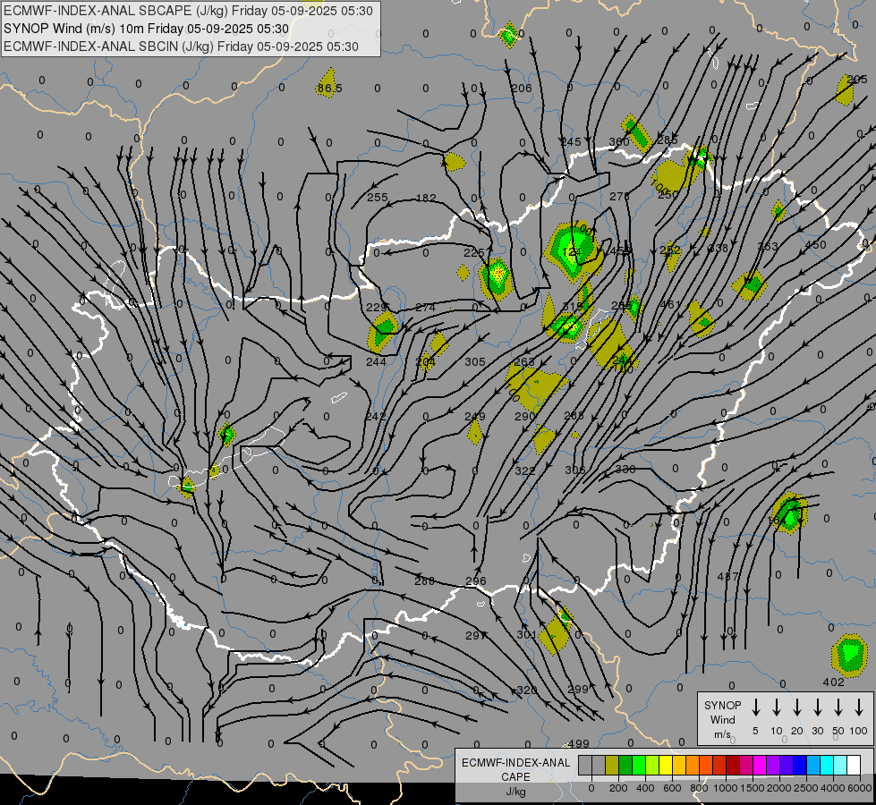This screenshot has height=805, width=876.
Task: Click the SYNOP Wind 10m title line
Action: point(147,29)
